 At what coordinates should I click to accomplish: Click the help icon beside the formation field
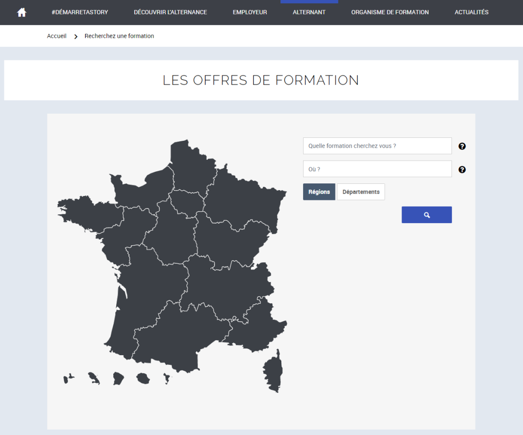pyautogui.click(x=462, y=146)
